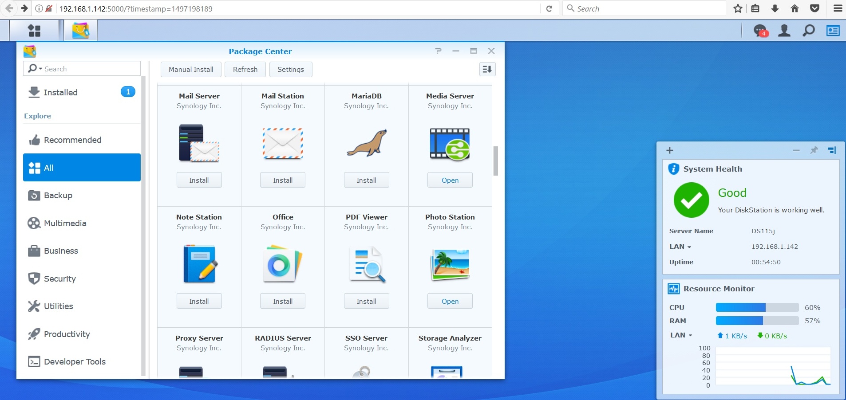The image size is (846, 400).
Task: Open the Business category
Action: [x=82, y=251]
